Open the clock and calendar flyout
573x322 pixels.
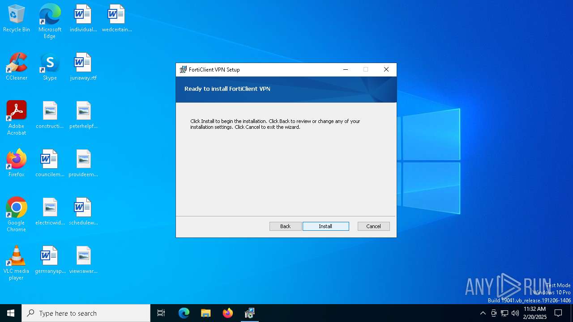coord(535,313)
